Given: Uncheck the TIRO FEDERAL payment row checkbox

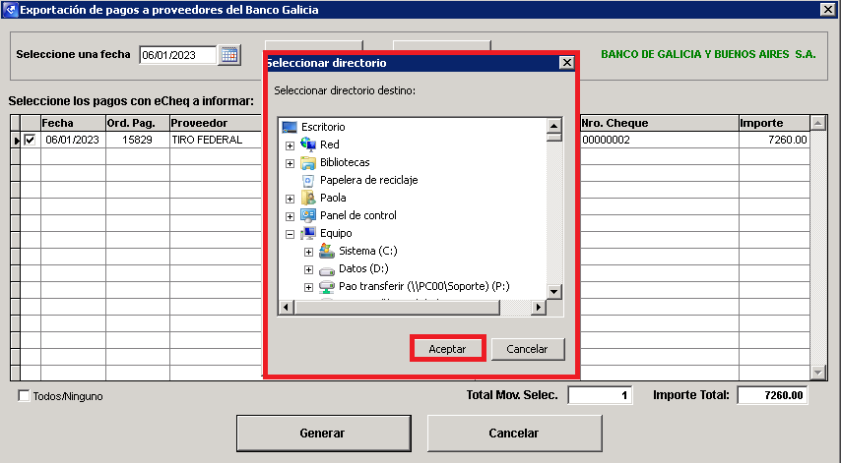Looking at the screenshot, I should 30,141.
